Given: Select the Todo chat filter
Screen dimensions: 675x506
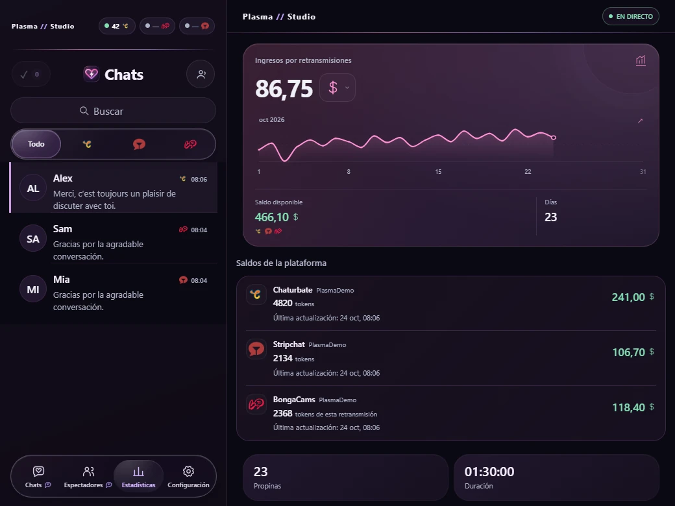Looking at the screenshot, I should pyautogui.click(x=36, y=144).
